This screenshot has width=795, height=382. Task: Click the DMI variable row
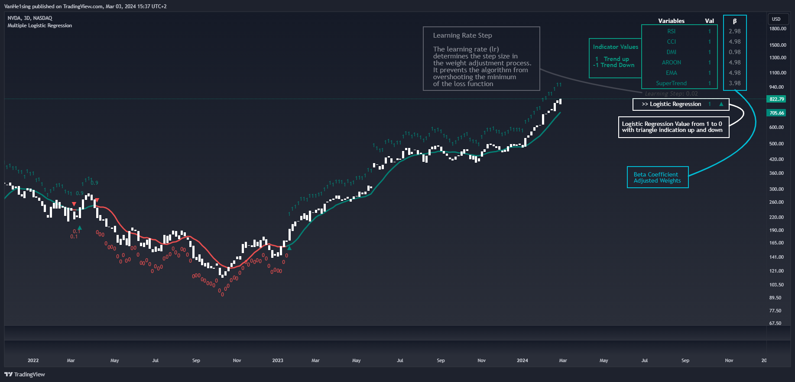pos(679,52)
